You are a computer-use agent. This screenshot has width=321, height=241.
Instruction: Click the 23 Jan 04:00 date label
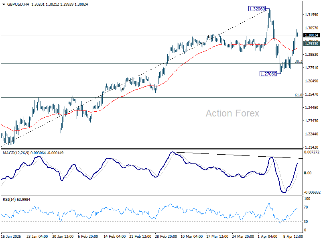coord(37,237)
